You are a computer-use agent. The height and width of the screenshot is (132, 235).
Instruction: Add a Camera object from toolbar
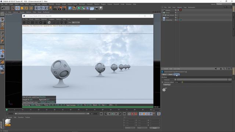96,8
